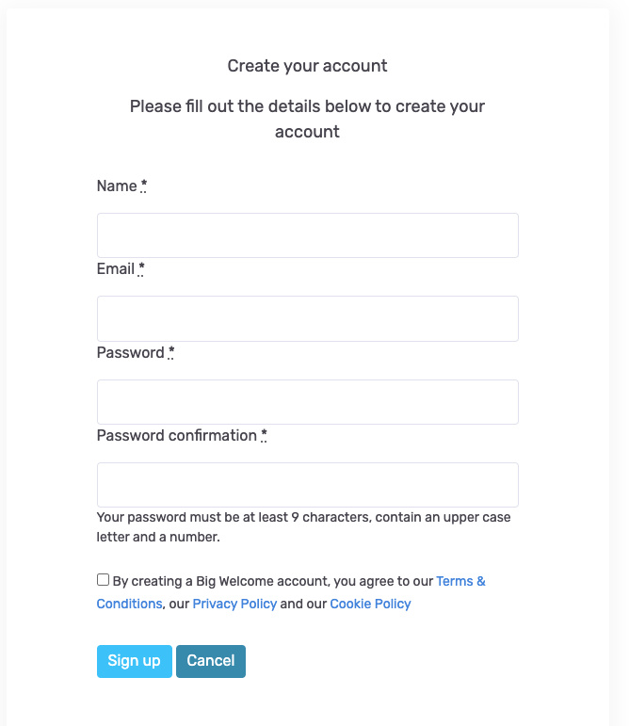The height and width of the screenshot is (726, 629).
Task: Focus the Email input field
Action: click(307, 318)
